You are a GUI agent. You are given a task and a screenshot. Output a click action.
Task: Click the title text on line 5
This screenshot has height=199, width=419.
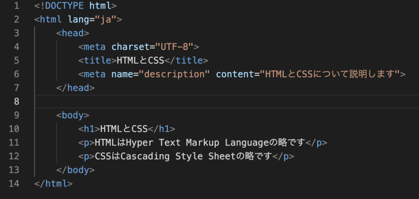coord(140,60)
